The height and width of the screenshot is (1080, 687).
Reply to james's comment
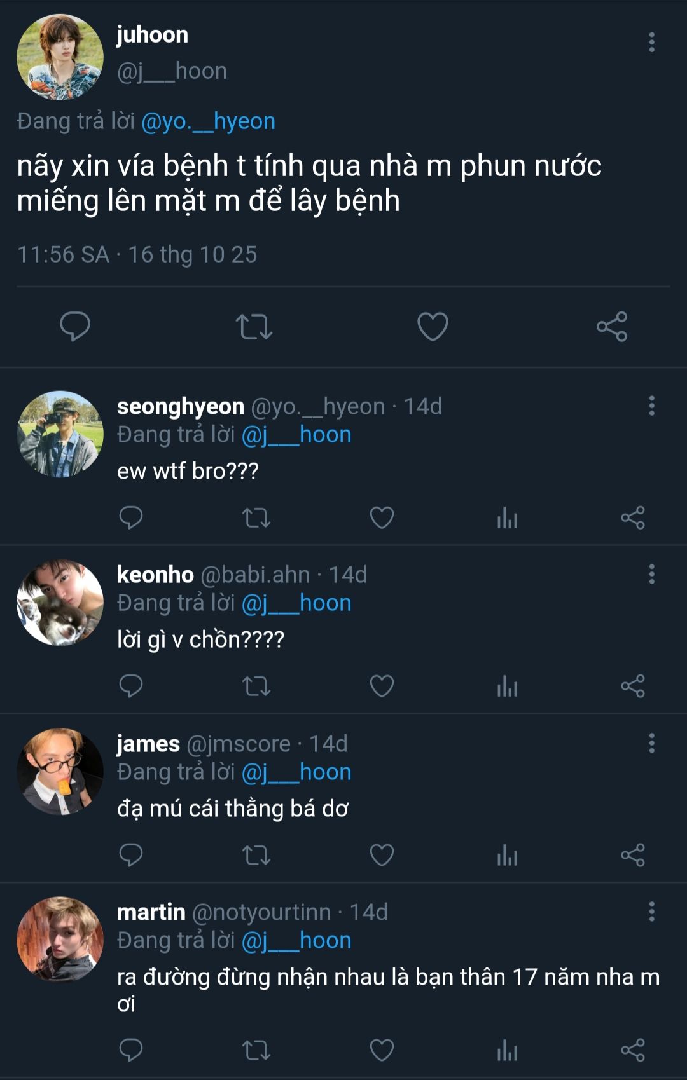(x=131, y=855)
